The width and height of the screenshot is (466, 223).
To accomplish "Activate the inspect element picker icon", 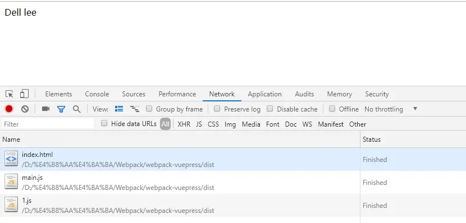I will coord(9,94).
